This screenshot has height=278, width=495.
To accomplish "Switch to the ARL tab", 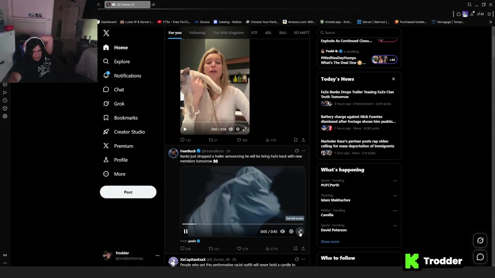I will point(268,33).
